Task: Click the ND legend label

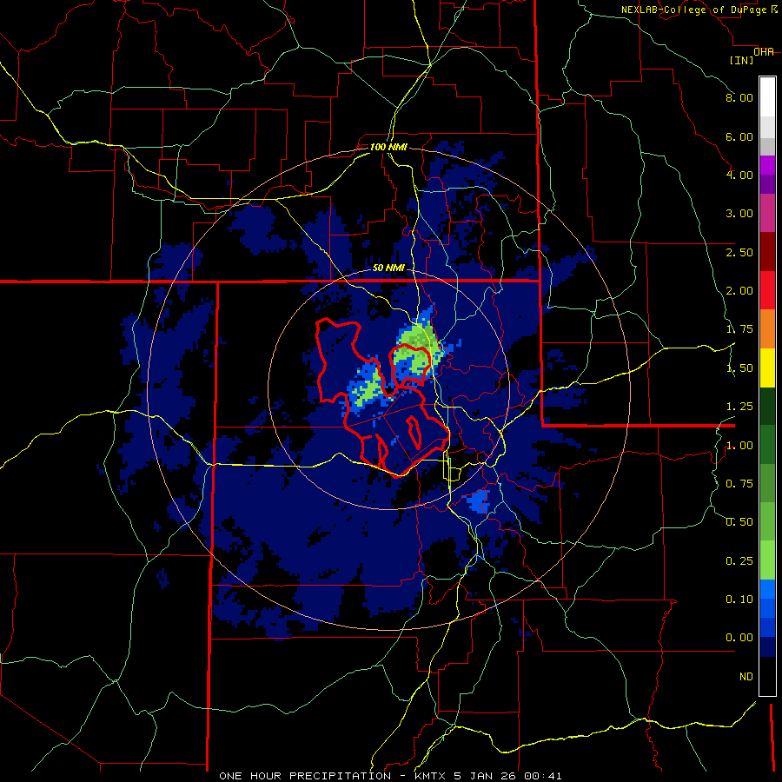Action: coord(746,677)
